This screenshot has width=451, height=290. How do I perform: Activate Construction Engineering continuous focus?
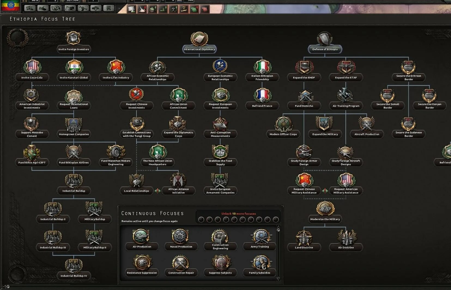coord(220,240)
